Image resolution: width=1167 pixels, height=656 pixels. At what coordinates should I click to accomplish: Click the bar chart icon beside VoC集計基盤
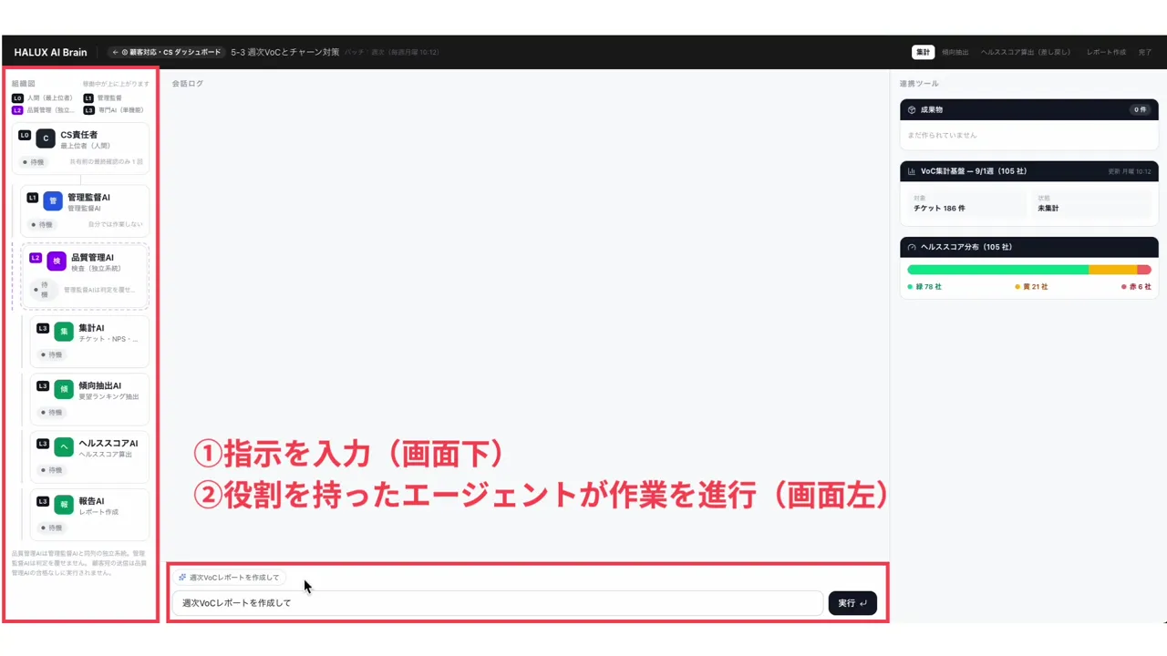coord(912,171)
